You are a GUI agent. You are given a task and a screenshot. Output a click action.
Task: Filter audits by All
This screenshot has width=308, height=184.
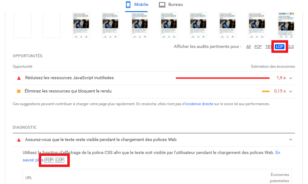tap(248, 47)
